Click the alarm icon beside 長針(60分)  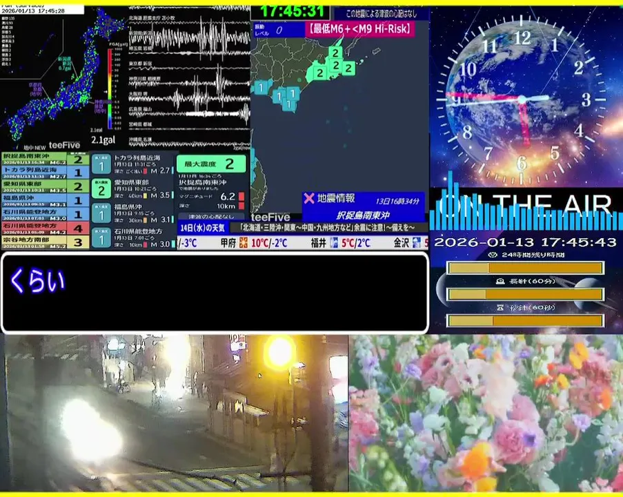[x=500, y=281]
